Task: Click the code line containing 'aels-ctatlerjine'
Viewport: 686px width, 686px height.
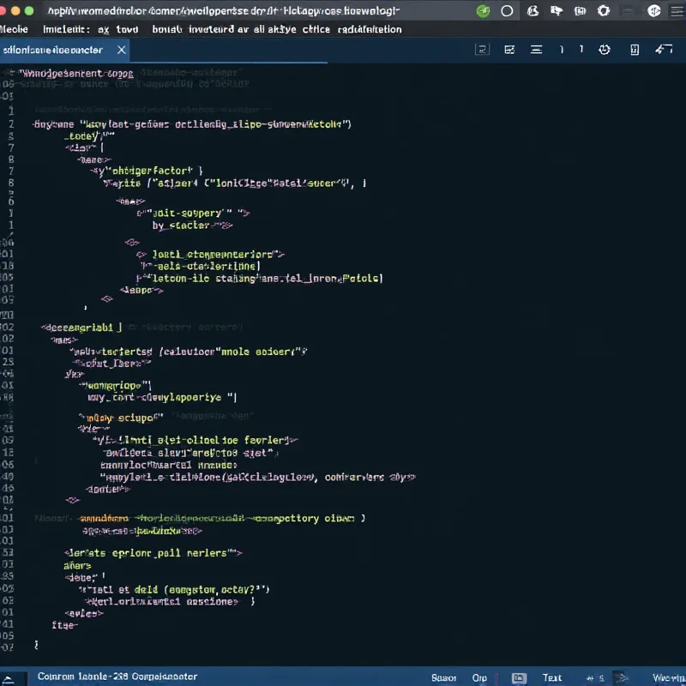Action: pos(201,266)
